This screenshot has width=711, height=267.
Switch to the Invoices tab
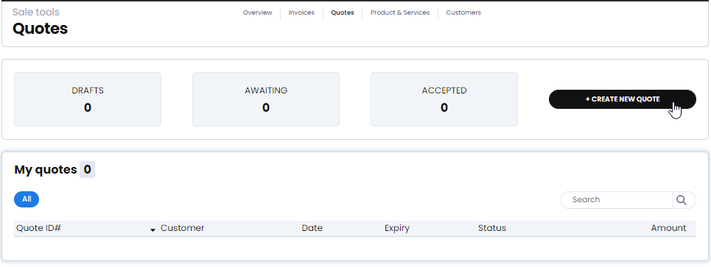click(x=301, y=13)
